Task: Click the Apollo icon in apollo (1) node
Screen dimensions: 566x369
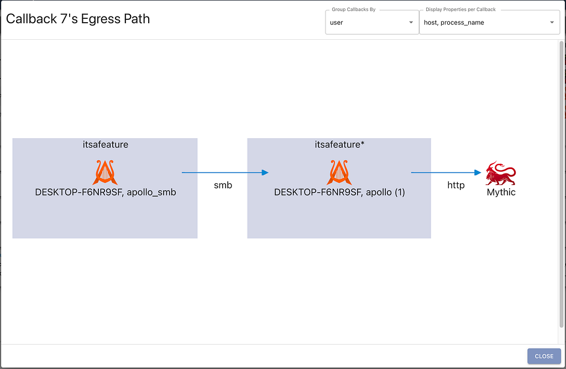Action: (339, 172)
